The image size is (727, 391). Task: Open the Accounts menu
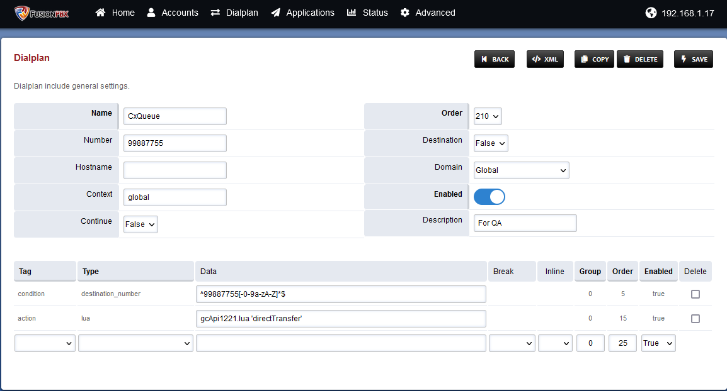[x=173, y=13]
